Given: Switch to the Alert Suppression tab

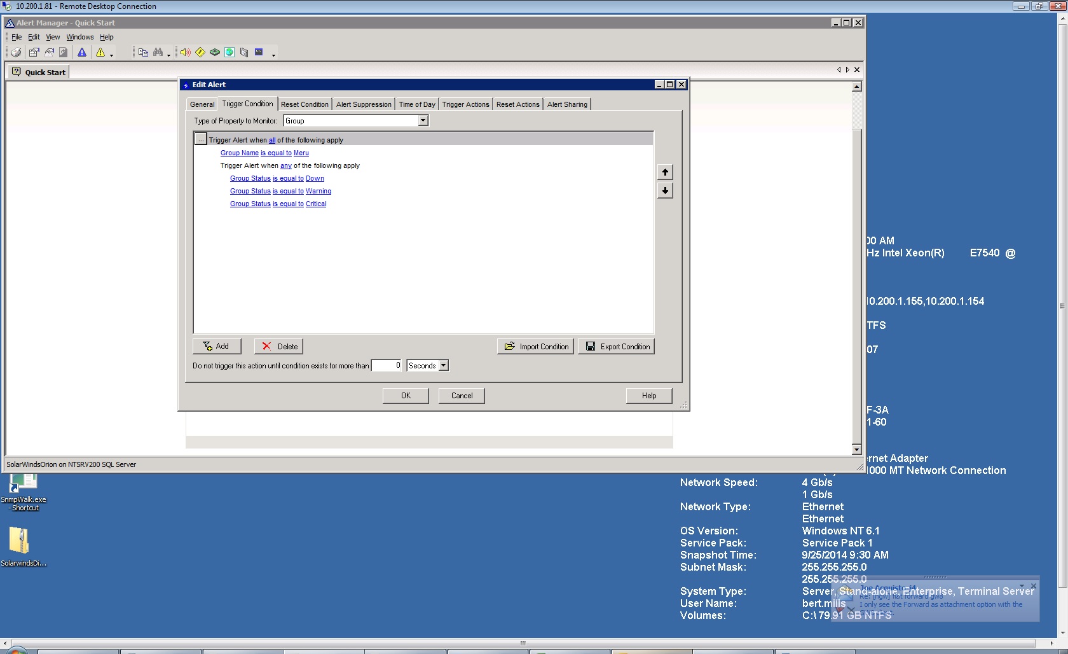Looking at the screenshot, I should 364,104.
